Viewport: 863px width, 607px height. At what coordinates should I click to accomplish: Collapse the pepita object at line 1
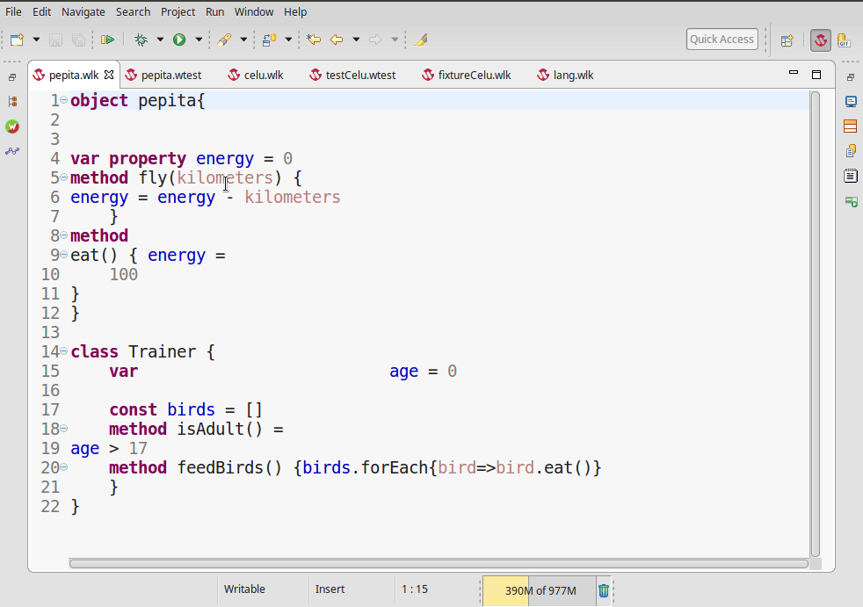(64, 100)
